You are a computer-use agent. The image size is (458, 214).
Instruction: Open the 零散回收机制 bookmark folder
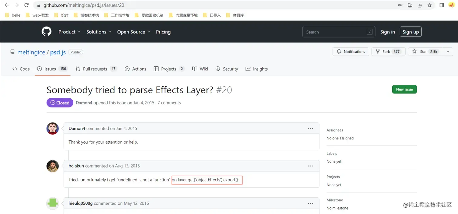(x=149, y=15)
